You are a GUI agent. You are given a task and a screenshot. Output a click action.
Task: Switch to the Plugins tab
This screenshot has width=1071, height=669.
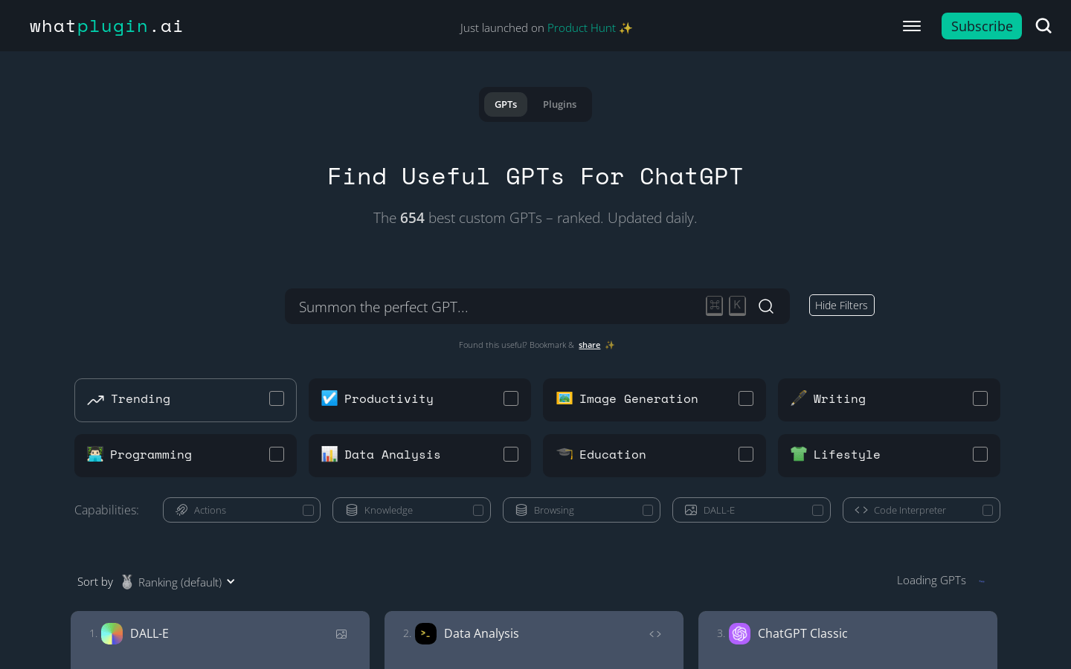pos(559,104)
